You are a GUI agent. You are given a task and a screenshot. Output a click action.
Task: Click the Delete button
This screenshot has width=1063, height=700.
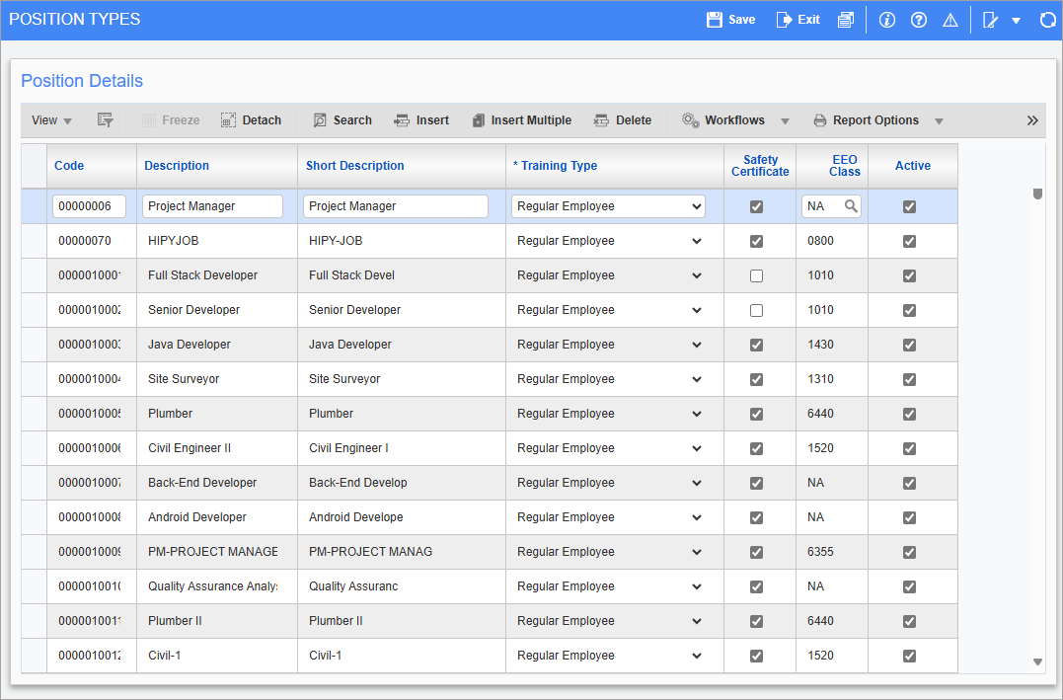pos(623,120)
